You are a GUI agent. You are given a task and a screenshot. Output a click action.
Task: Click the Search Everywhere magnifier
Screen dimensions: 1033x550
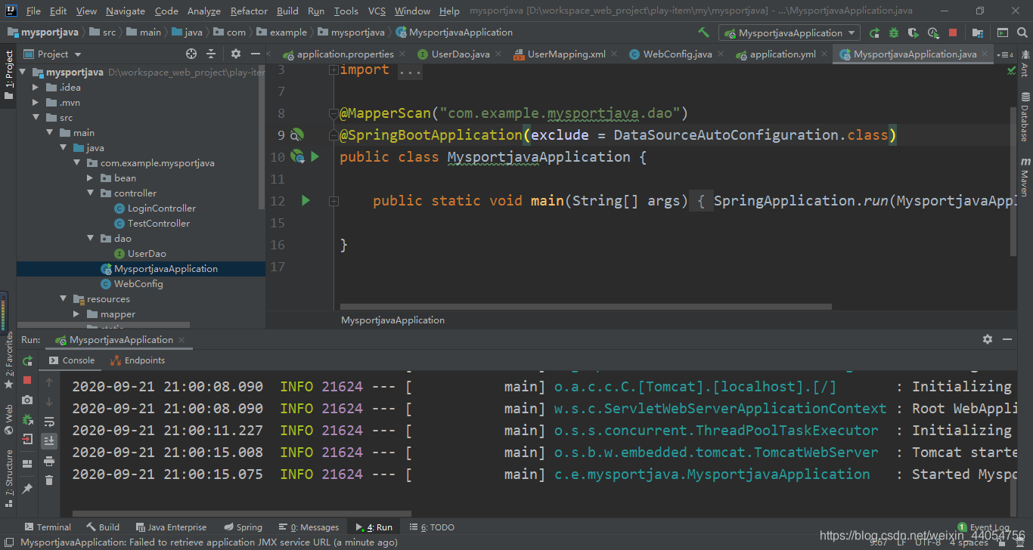(x=1022, y=32)
